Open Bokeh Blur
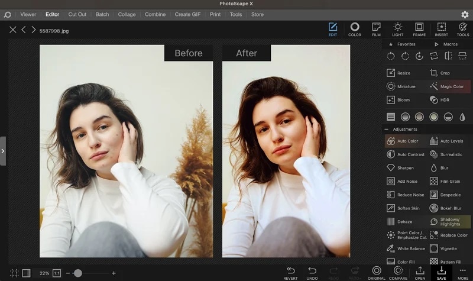Screen dimensions: 473x281 click(x=446, y=208)
